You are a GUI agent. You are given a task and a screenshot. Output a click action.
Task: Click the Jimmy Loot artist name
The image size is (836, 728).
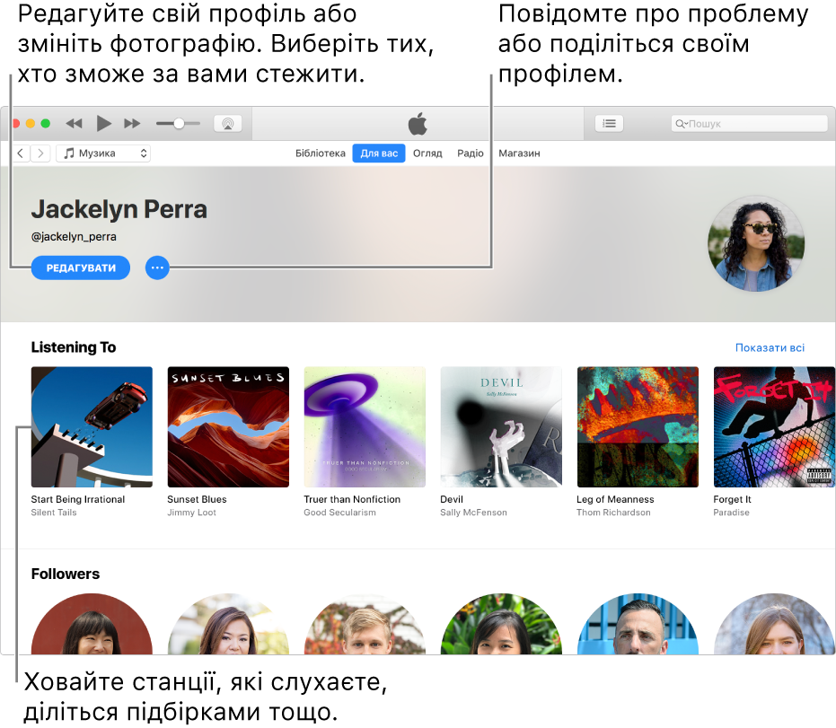point(191,513)
